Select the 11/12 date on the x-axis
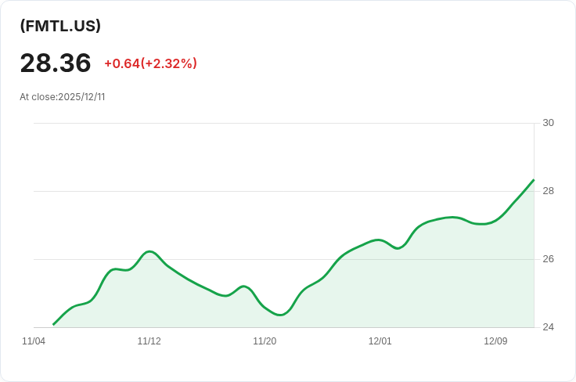Viewport: 576px width, 382px height. pyautogui.click(x=149, y=341)
